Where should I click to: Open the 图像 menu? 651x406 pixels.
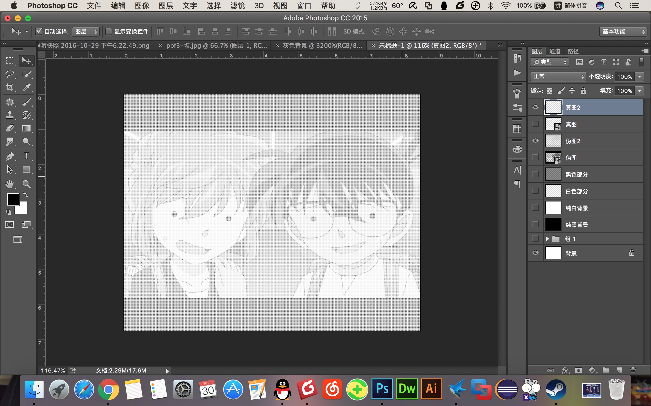click(x=142, y=6)
